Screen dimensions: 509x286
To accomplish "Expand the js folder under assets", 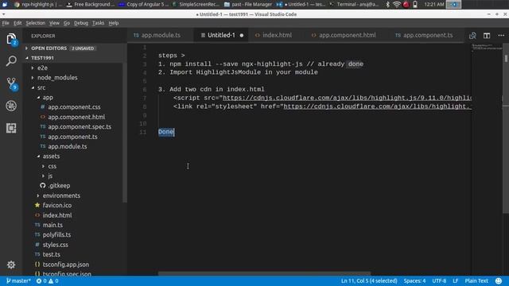I will 50,176.
